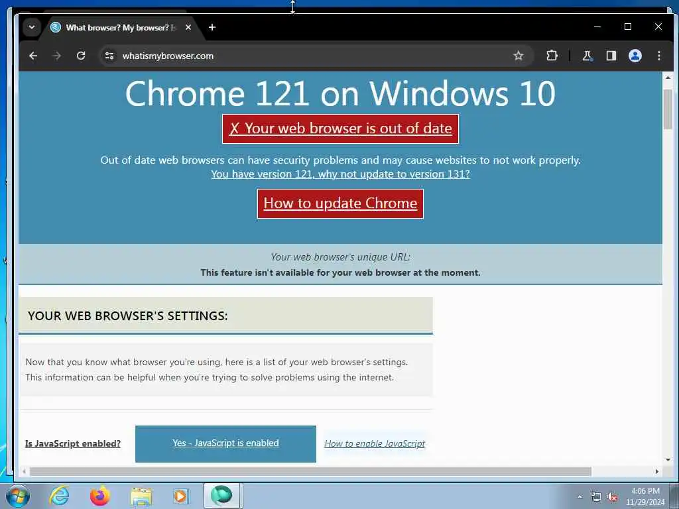Image resolution: width=679 pixels, height=509 pixels.
Task: Show hidden system tray icons
Action: (580, 496)
